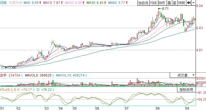206x111 pixels.
Task: Click the jump-to-end arrow icon
Action: (189, 3)
